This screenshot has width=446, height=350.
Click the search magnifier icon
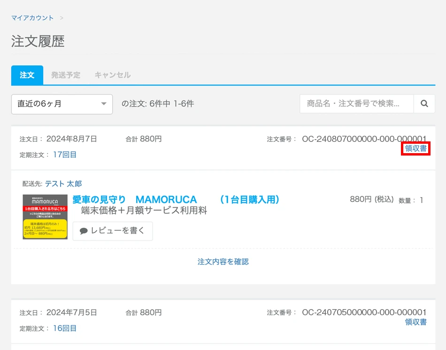point(425,103)
